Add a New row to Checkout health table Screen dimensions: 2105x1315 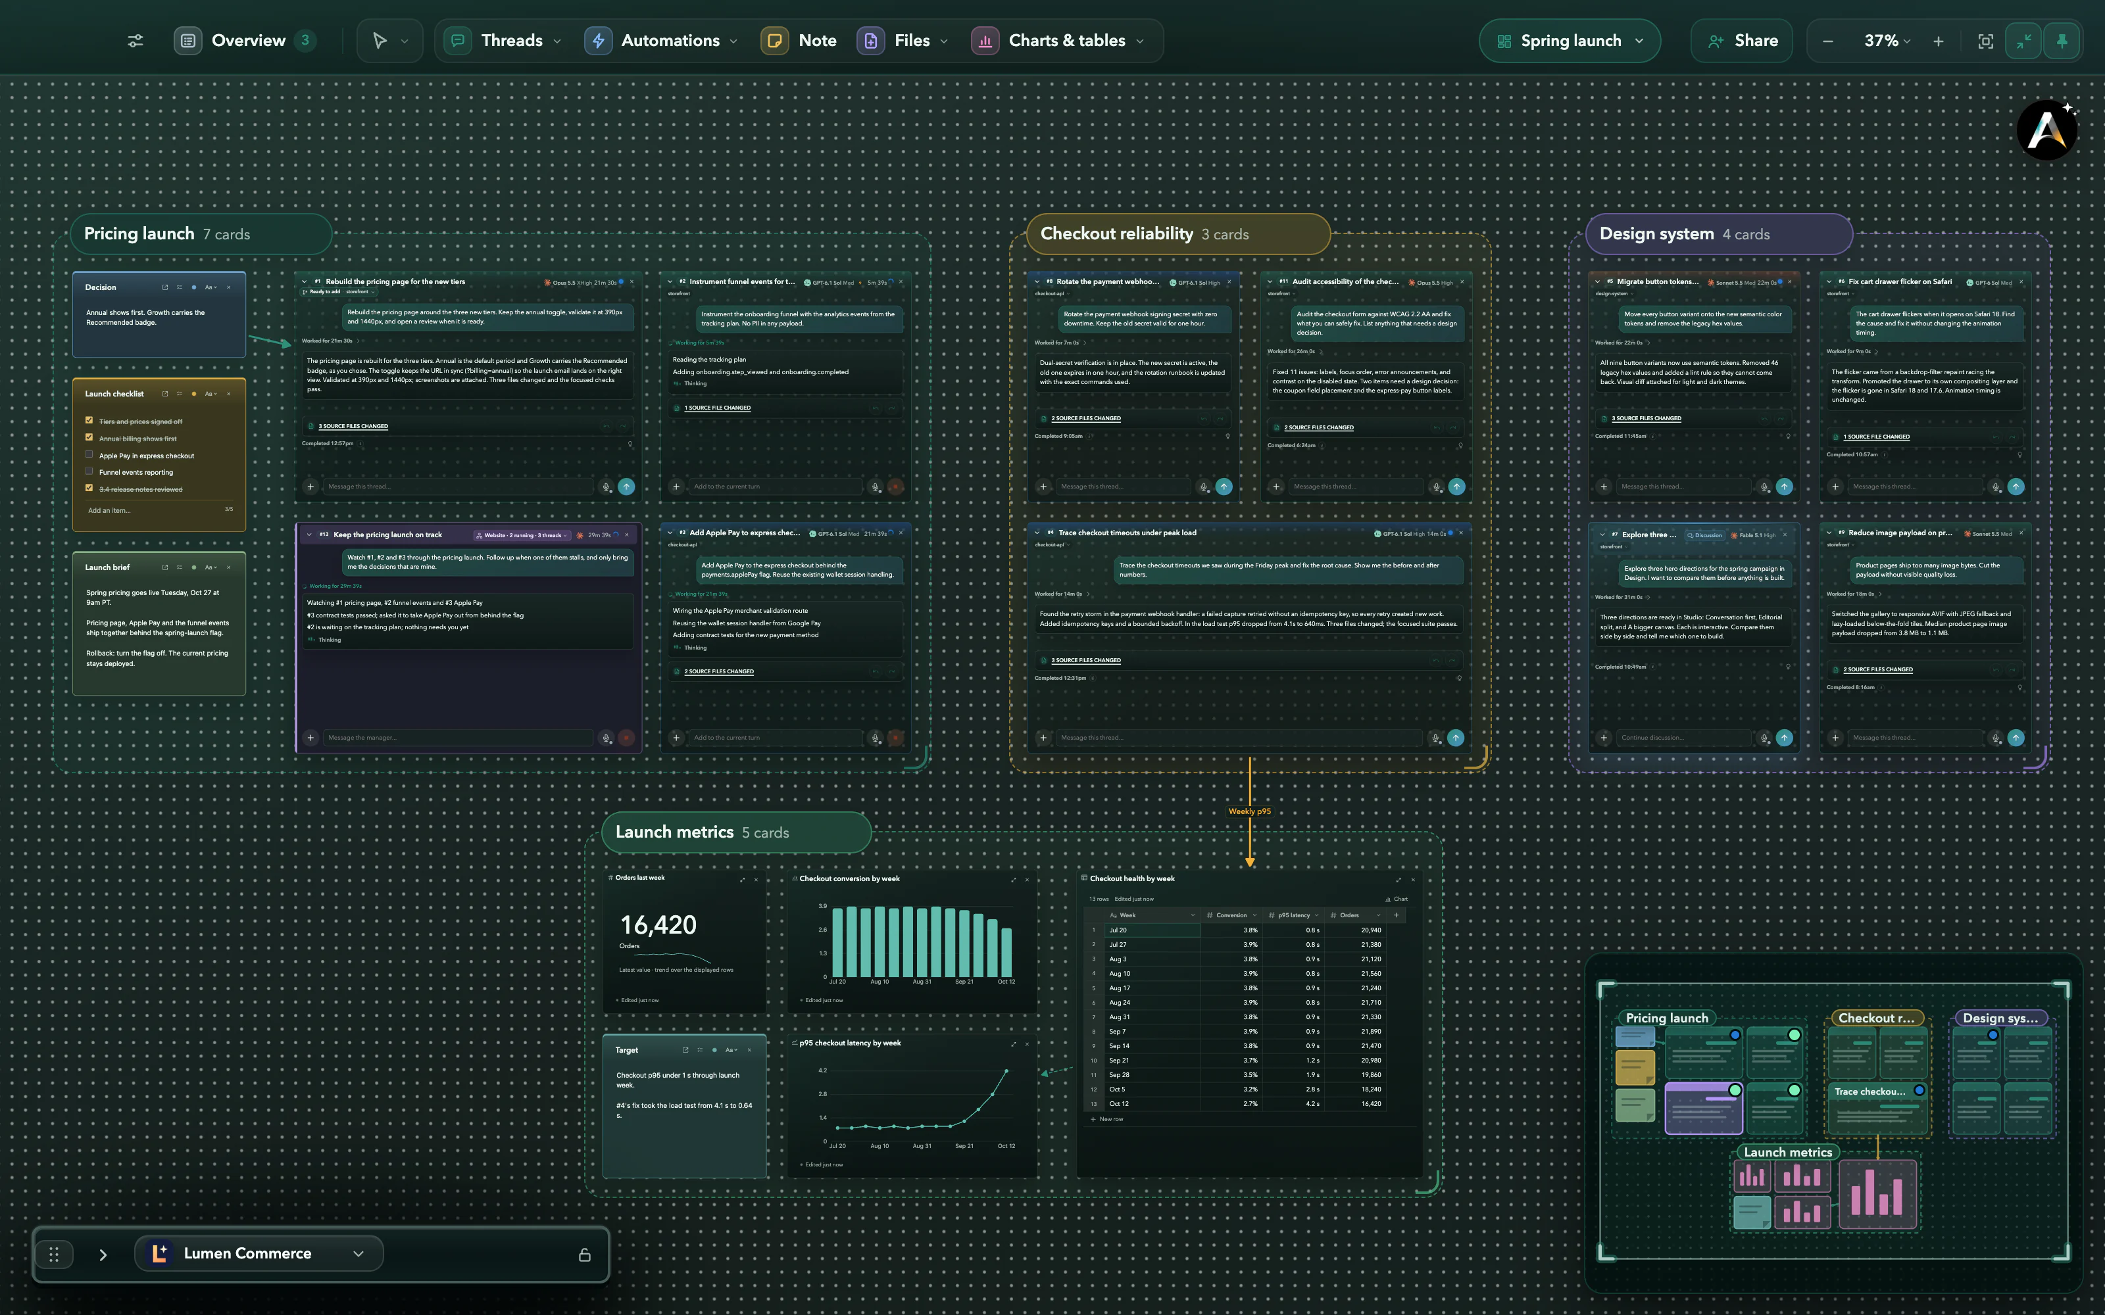click(1106, 1119)
